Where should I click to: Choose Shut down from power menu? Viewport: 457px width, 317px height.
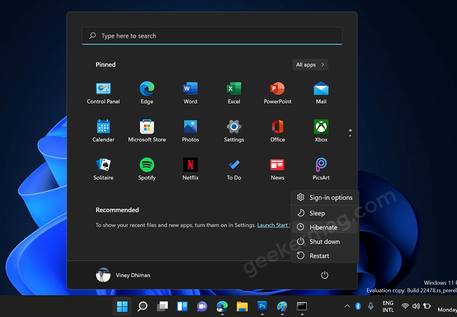click(x=324, y=242)
